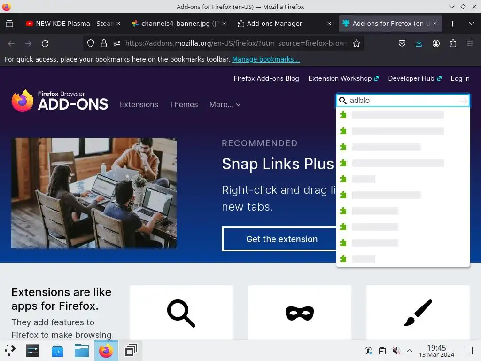481x361 pixels.
Task: Open Firefox View tab list icon
Action: click(x=9, y=24)
